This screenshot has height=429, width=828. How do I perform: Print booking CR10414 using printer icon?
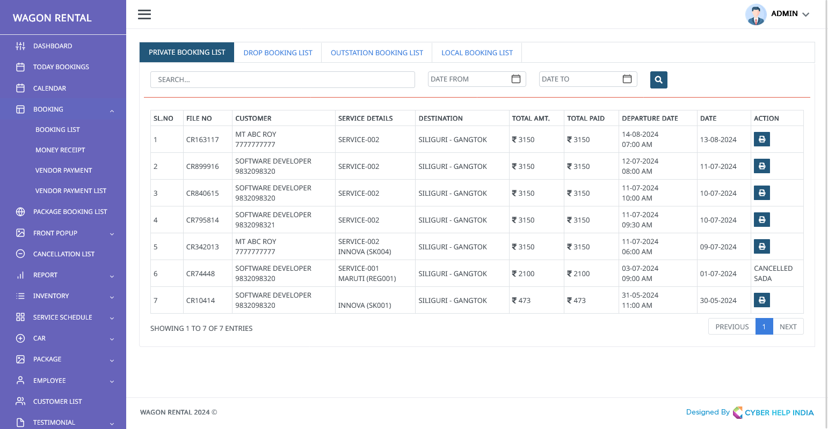point(761,300)
